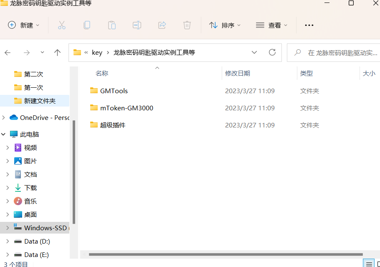Click the Share icon in toolbar
The height and width of the screenshot is (267, 380).
(162, 25)
